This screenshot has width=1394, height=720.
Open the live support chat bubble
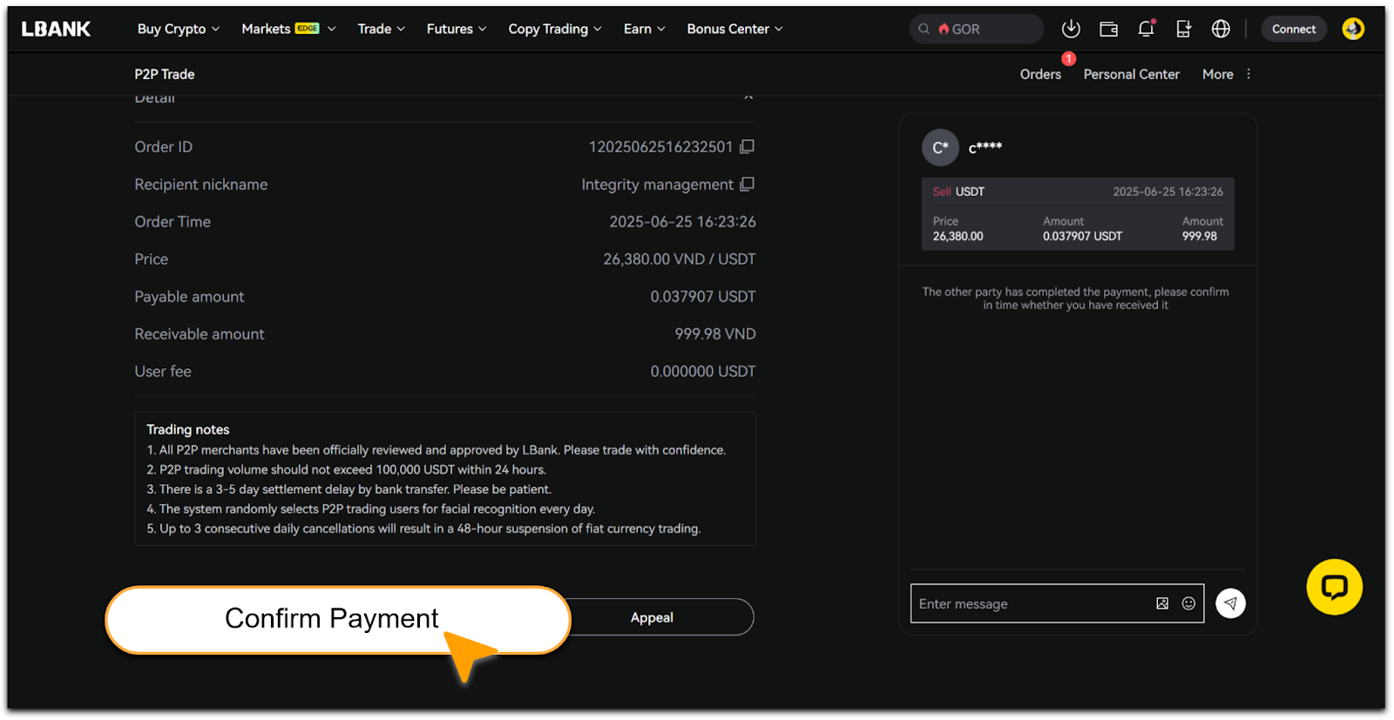click(x=1333, y=587)
